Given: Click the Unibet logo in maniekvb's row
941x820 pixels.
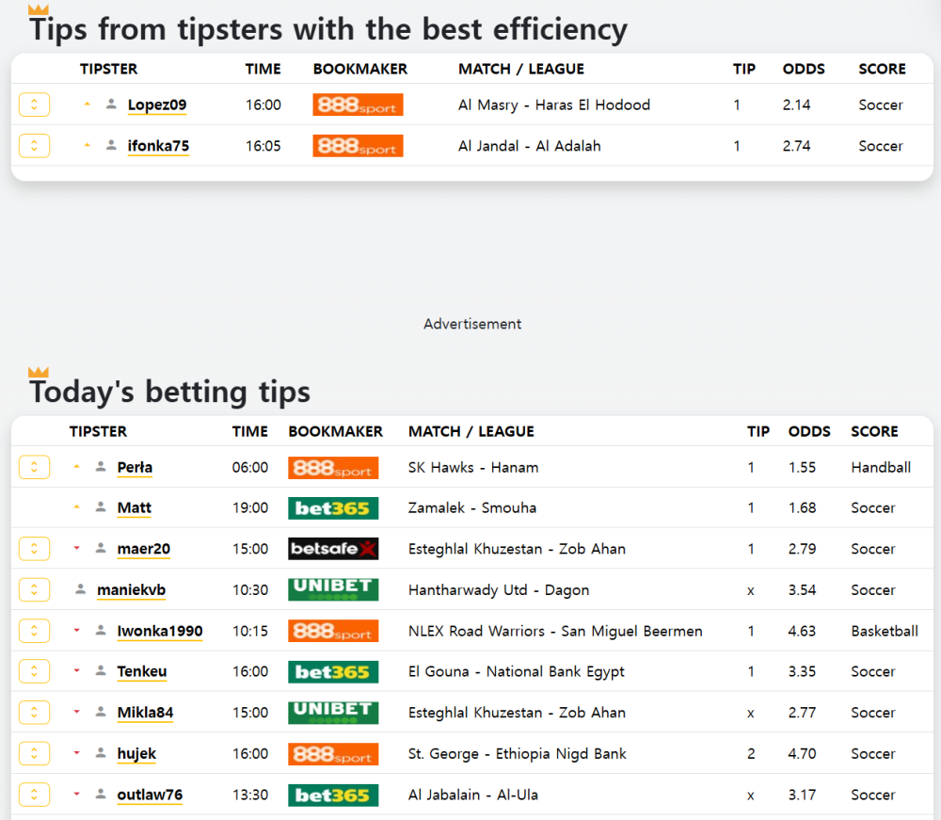Looking at the screenshot, I should click(333, 589).
